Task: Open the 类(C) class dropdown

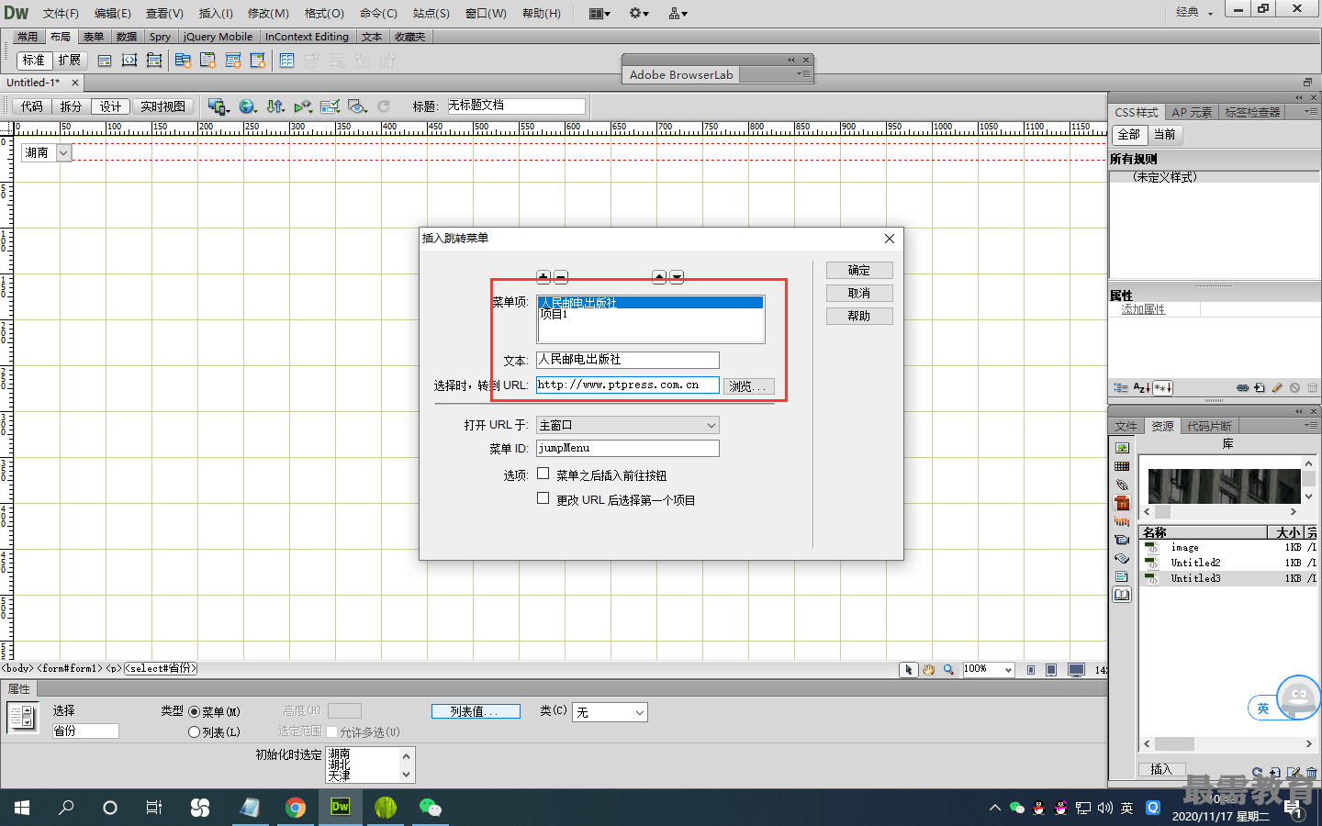Action: point(610,712)
